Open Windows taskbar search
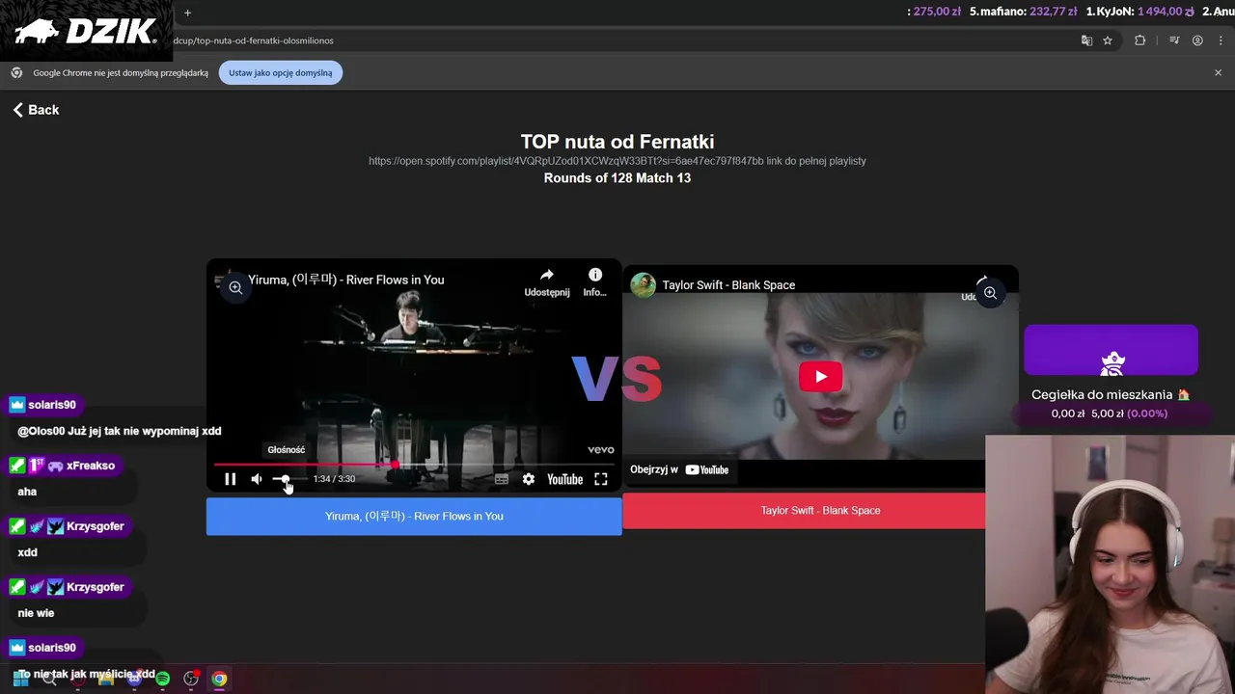The width and height of the screenshot is (1235, 694). coord(49,679)
